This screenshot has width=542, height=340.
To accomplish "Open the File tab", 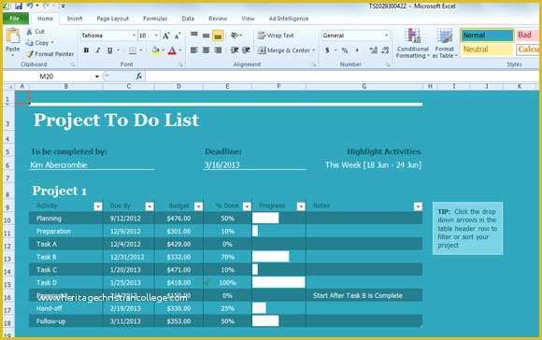I will 15,19.
